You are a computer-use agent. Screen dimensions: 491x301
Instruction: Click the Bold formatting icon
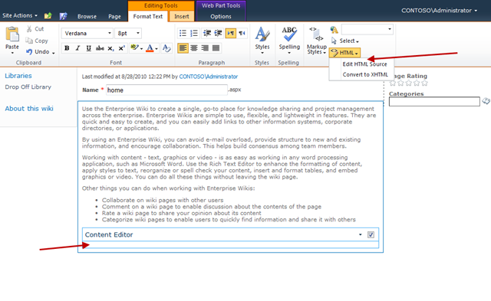[67, 48]
